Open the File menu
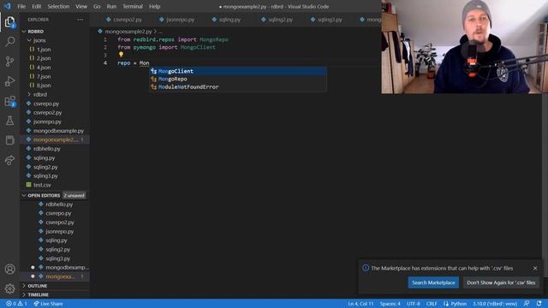Image resolution: width=548 pixels, height=308 pixels. point(21,6)
